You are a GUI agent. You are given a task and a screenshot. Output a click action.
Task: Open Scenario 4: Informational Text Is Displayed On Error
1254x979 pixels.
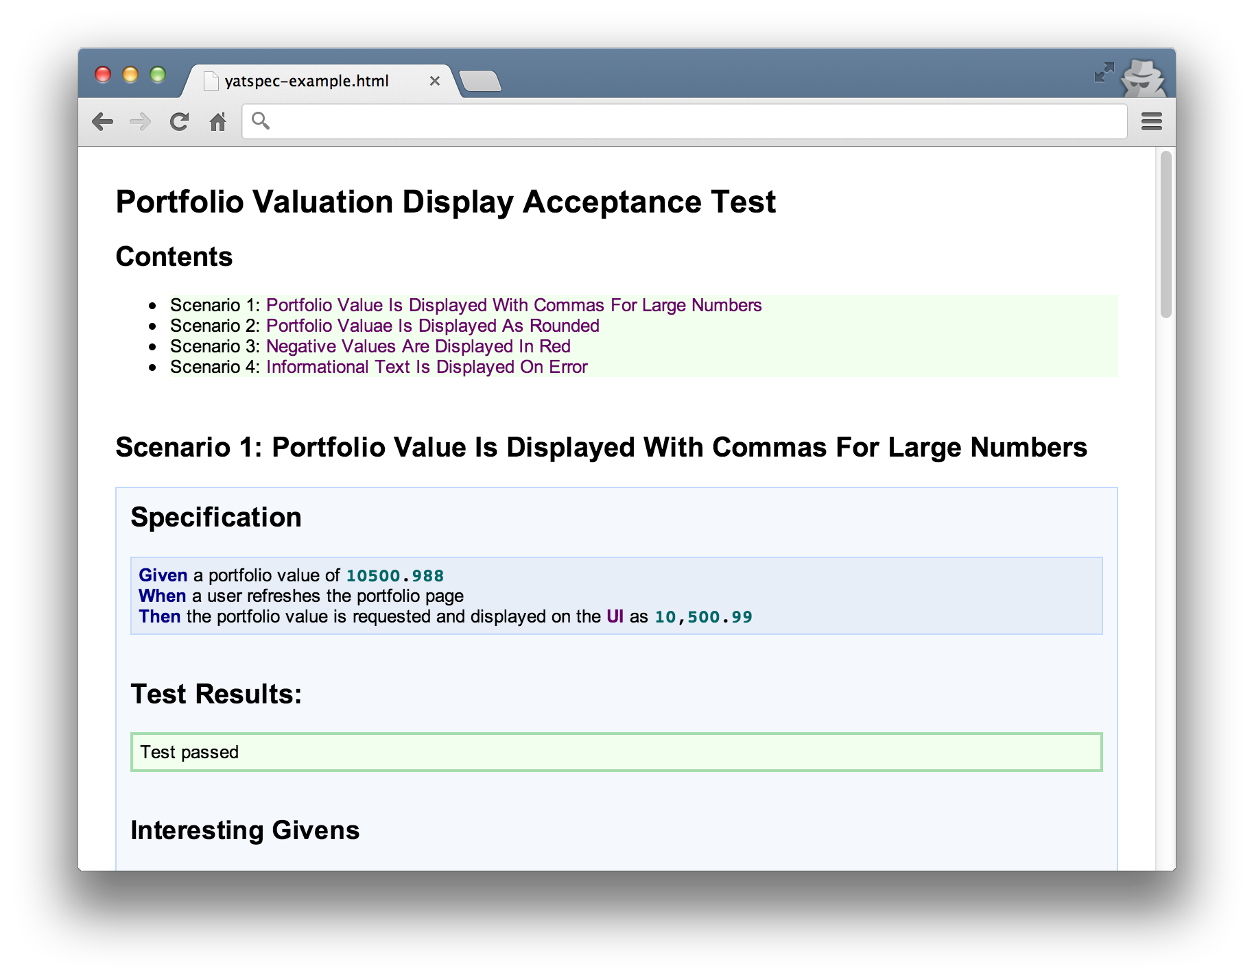[425, 367]
